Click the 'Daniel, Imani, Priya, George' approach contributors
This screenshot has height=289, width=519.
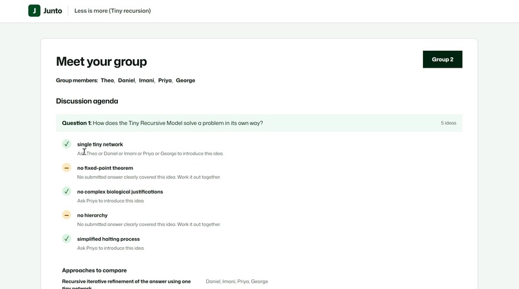coord(237,281)
